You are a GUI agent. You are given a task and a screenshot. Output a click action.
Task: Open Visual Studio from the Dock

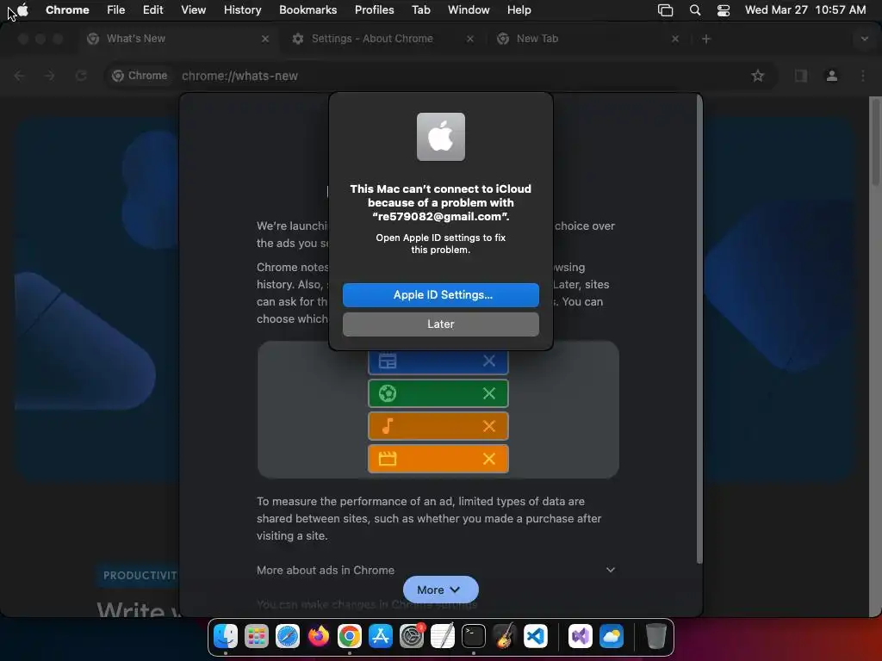580,636
